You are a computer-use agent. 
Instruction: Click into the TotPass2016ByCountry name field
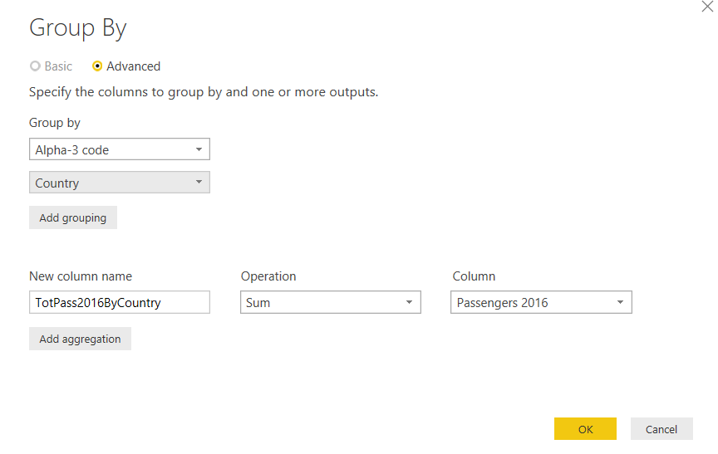coord(119,302)
